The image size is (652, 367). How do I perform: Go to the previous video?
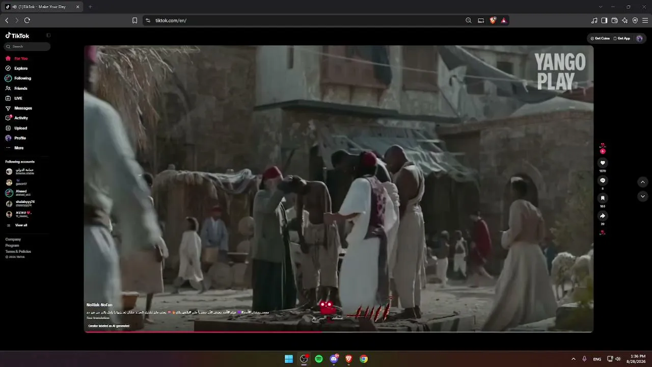click(643, 182)
